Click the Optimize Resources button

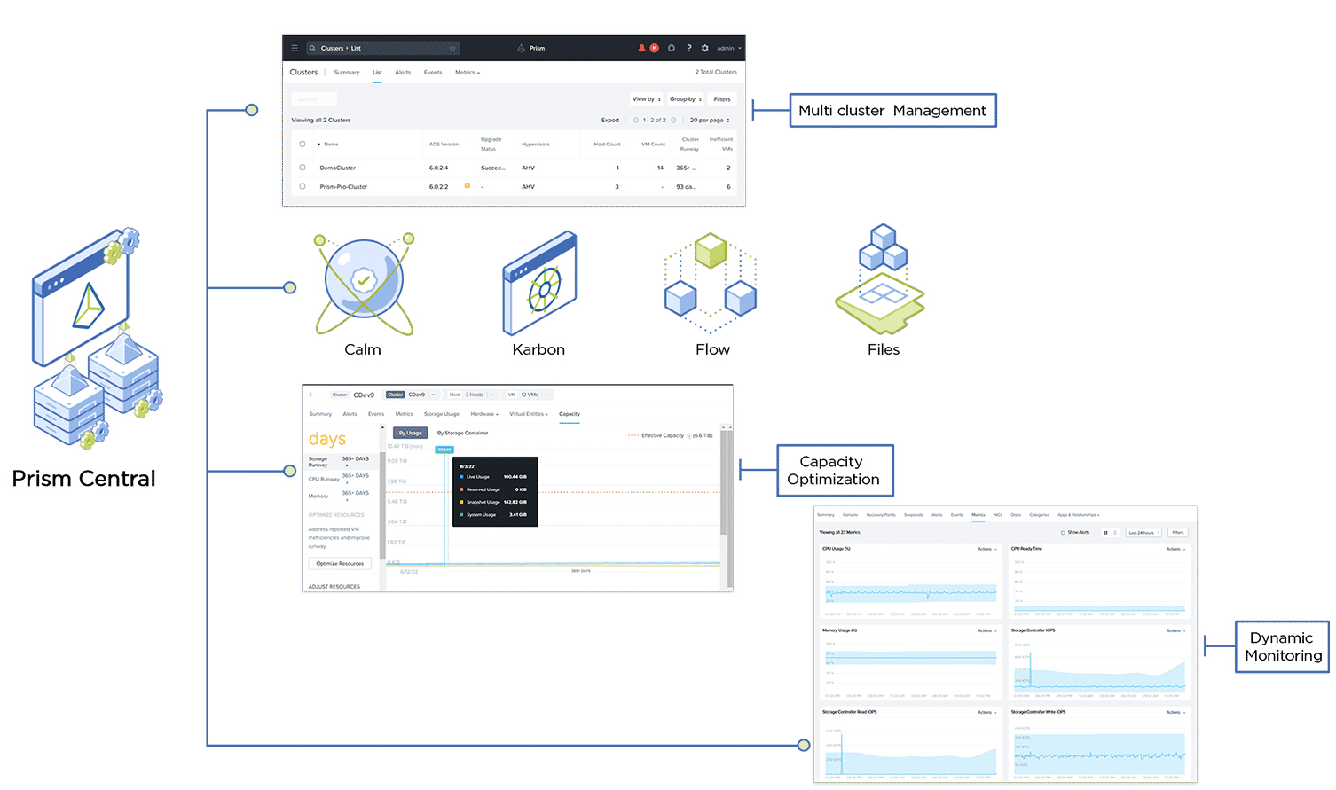[340, 564]
